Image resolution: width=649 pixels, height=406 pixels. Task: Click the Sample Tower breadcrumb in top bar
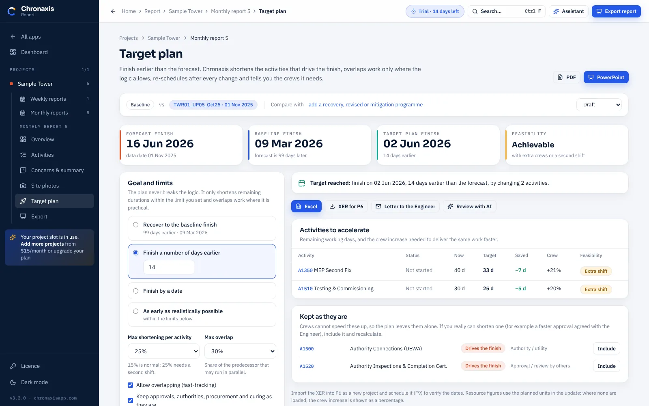[185, 11]
